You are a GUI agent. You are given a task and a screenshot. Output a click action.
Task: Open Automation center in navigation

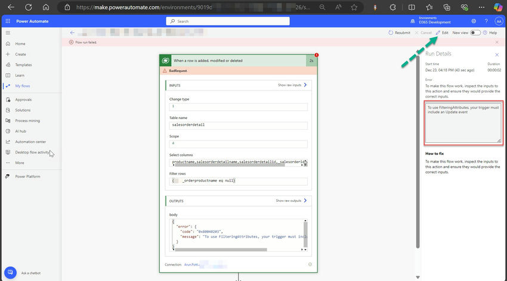[x=30, y=142]
